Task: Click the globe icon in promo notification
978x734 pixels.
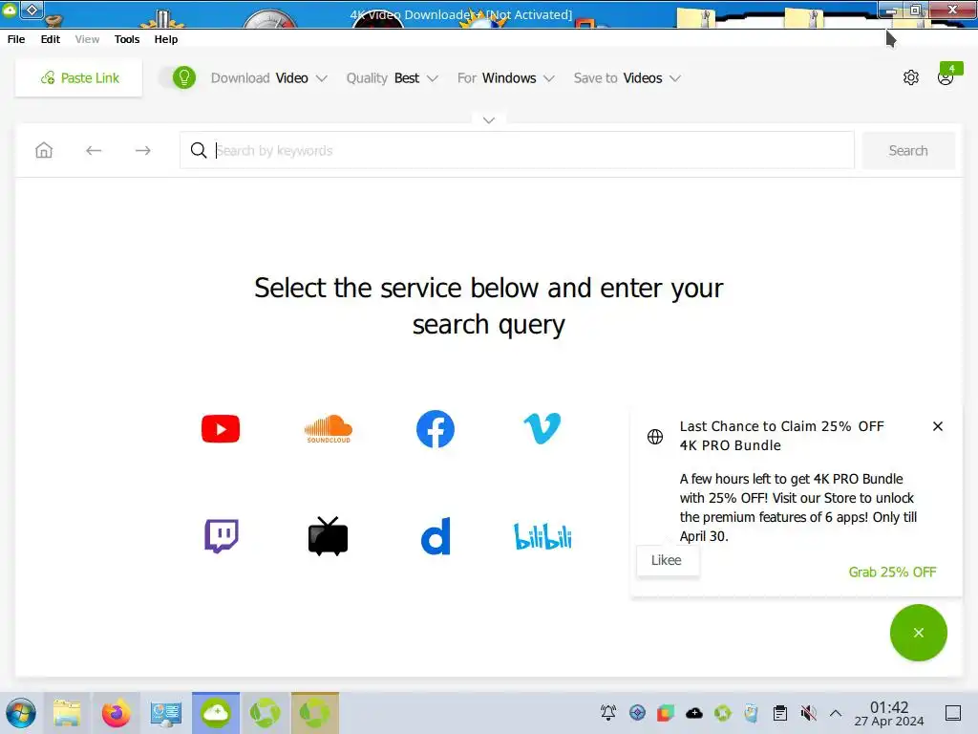Action: coord(655,437)
